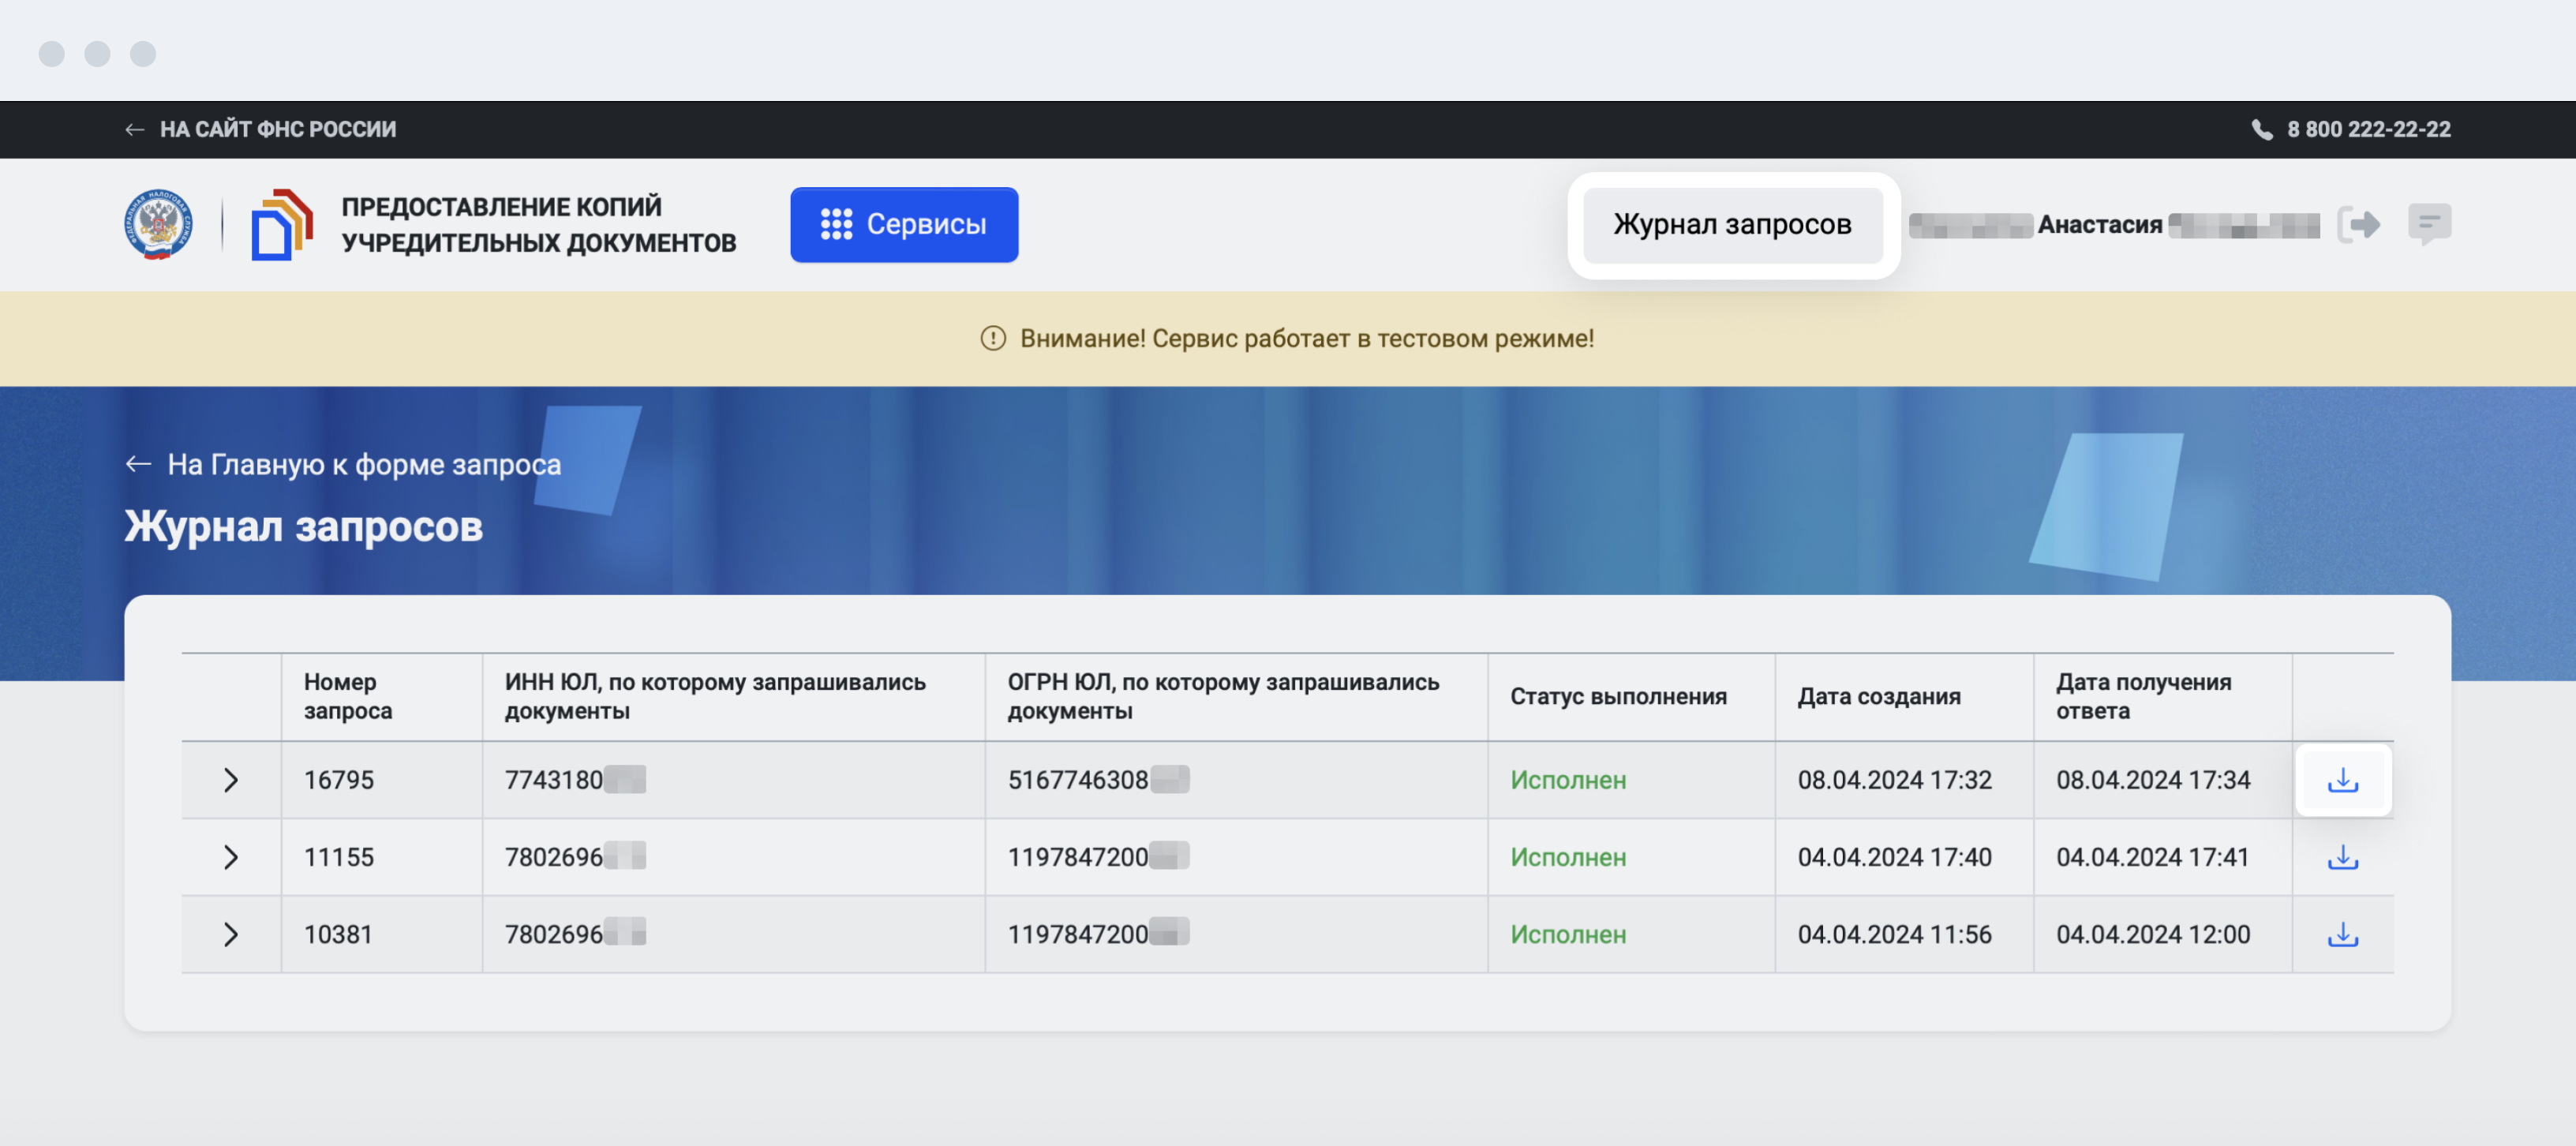Download results for request 16795

[2342, 780]
